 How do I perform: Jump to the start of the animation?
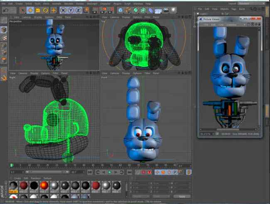tap(90, 172)
